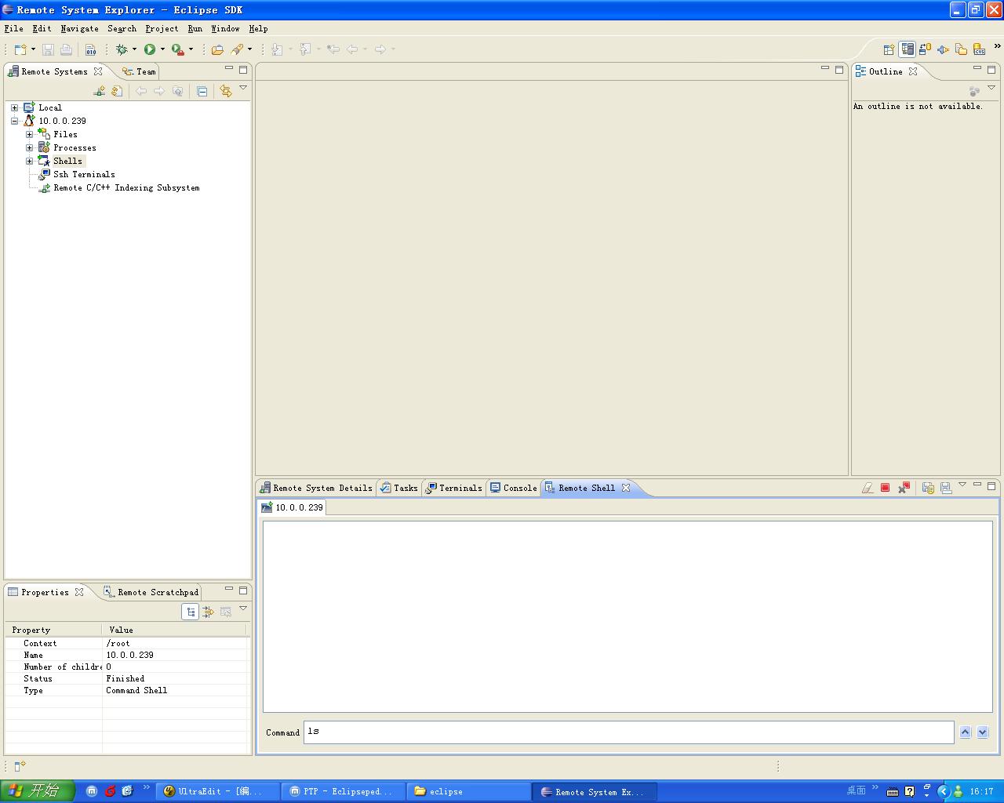This screenshot has height=803, width=1004.
Task: Click the Open Perspective icon
Action: [889, 49]
